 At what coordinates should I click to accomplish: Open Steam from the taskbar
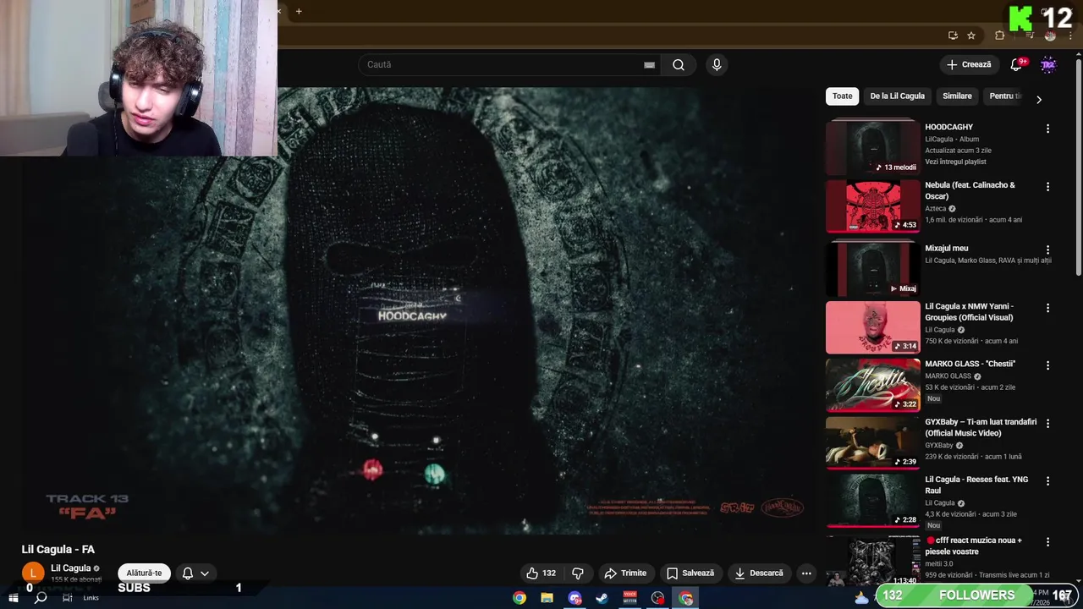[602, 598]
